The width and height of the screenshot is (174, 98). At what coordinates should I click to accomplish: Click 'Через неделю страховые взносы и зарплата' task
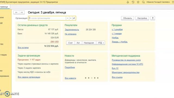pos(38,64)
